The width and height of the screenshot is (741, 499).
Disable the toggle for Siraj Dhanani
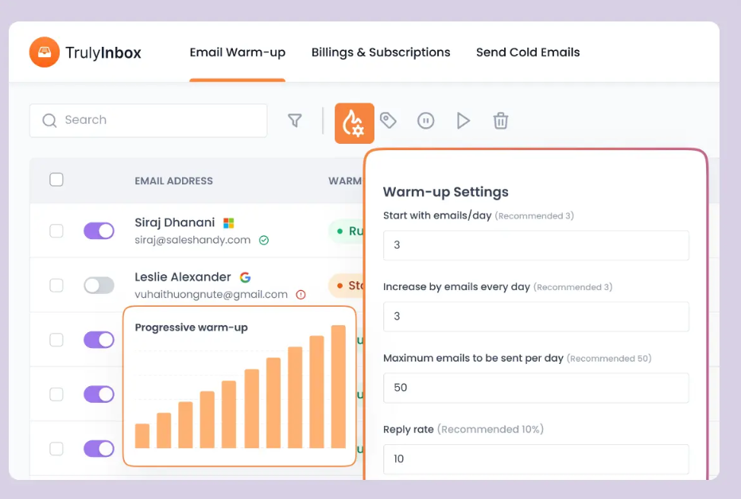pyautogui.click(x=99, y=231)
